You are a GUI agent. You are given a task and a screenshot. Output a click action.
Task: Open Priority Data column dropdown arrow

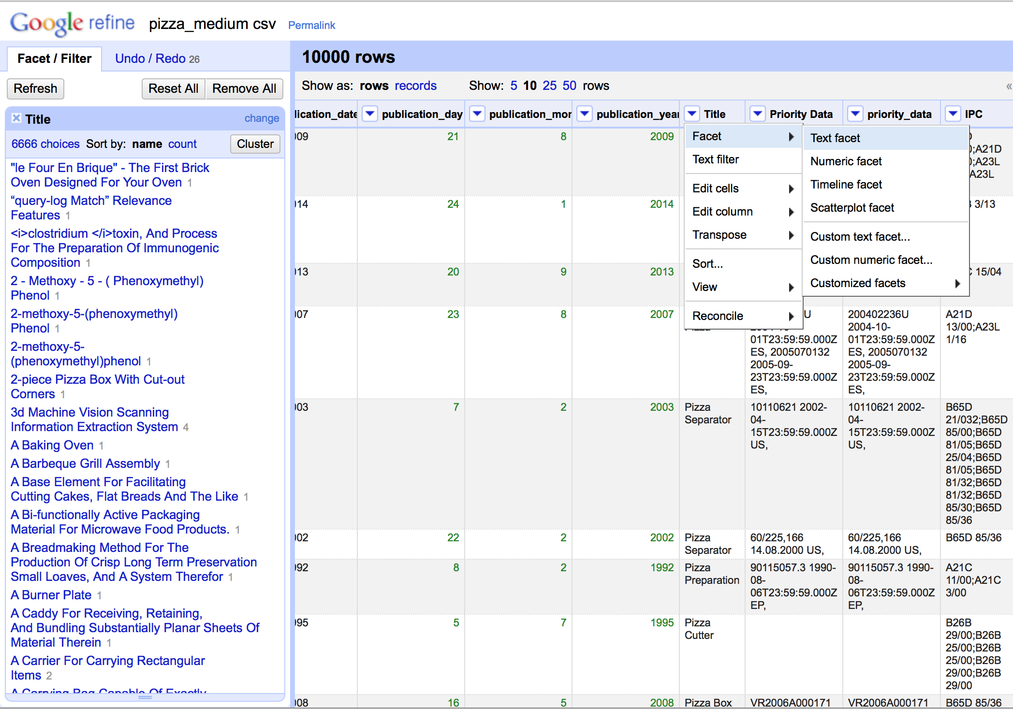pos(757,114)
